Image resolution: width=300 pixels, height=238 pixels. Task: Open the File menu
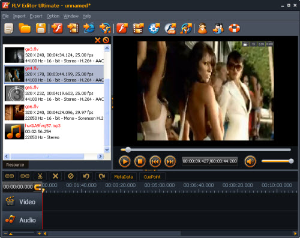tap(5, 16)
